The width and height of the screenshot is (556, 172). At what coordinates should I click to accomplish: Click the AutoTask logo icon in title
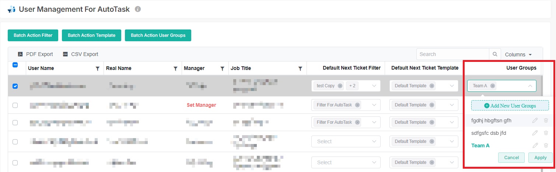point(11,10)
